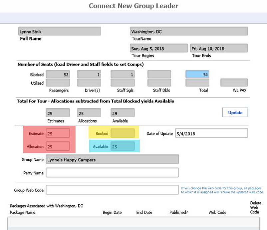The image size is (267, 230).
Task: Click the Date of Update field
Action: (211, 133)
